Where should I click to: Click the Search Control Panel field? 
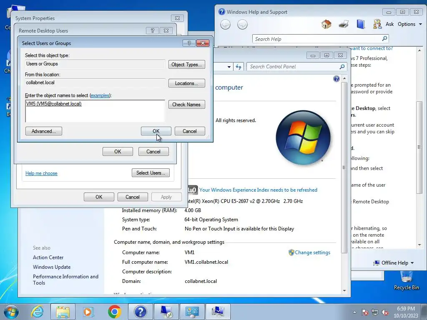pyautogui.click(x=293, y=67)
